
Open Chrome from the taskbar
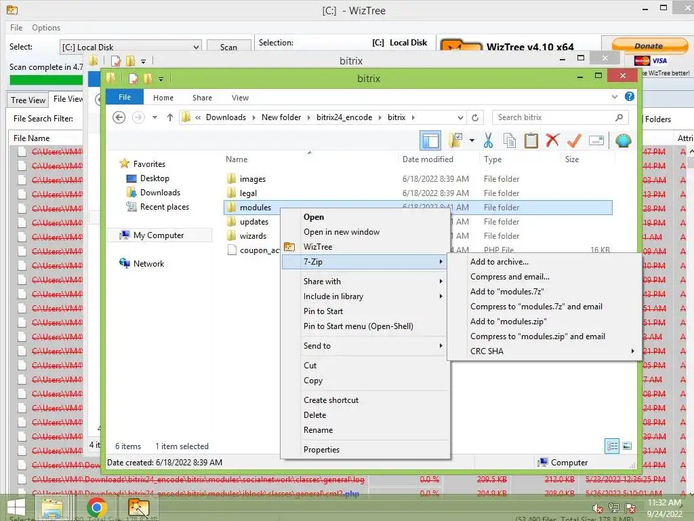click(96, 508)
